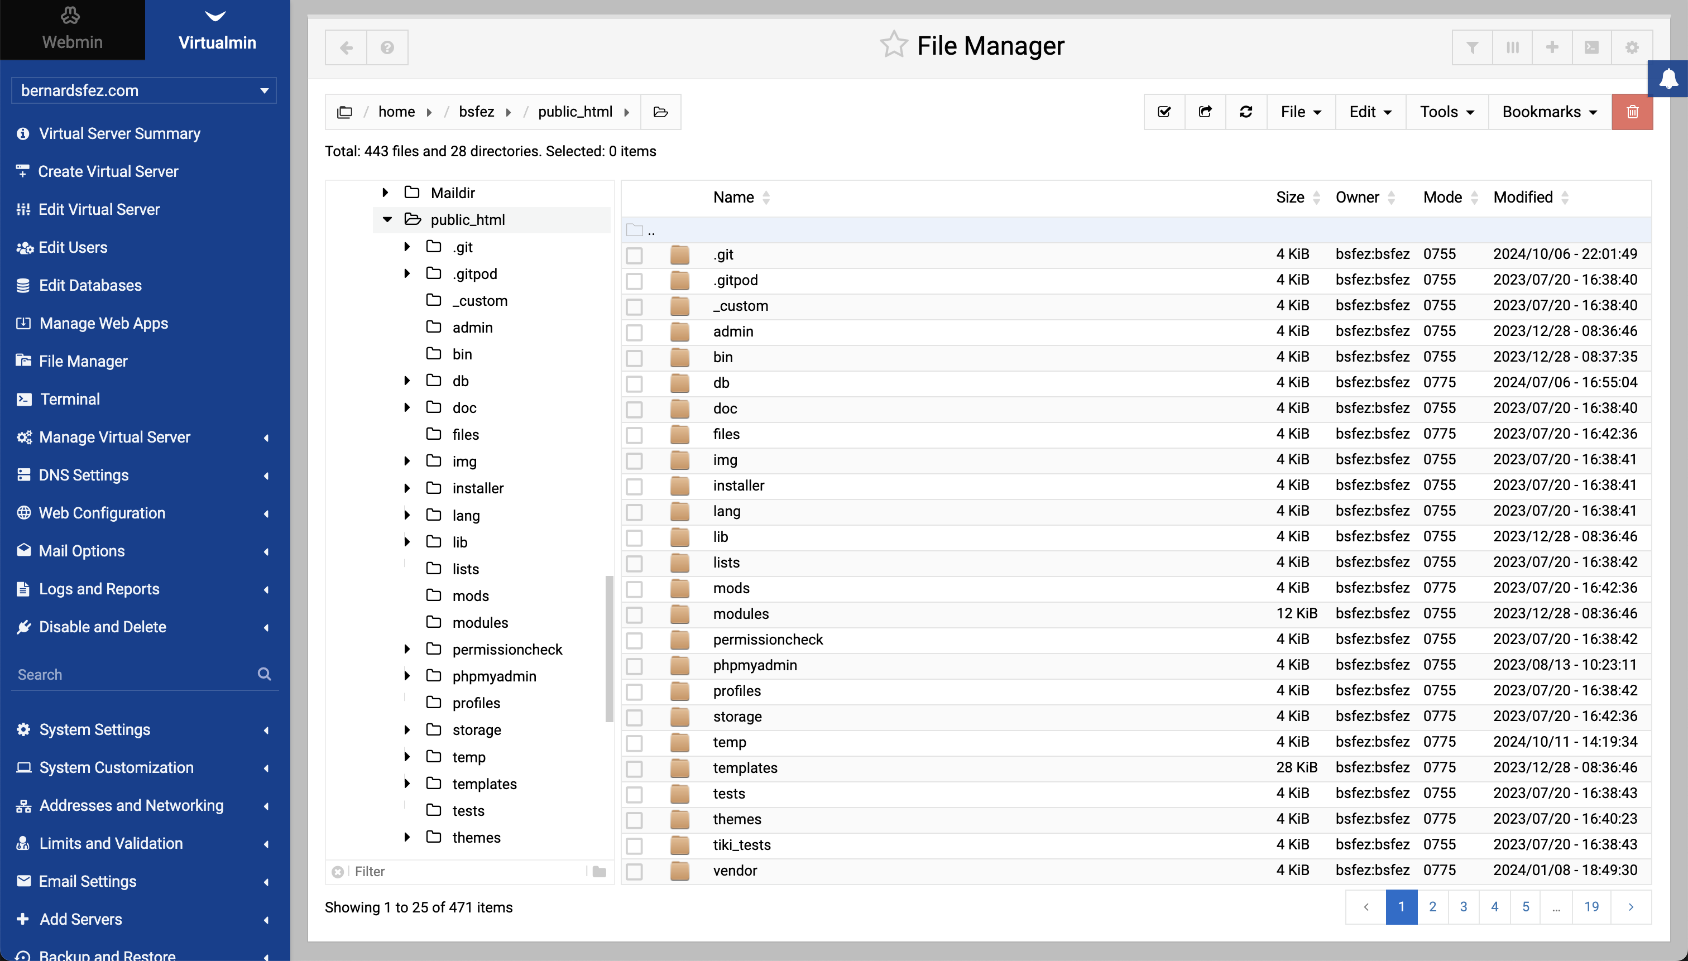Click the notifications bell icon
The width and height of the screenshot is (1688, 961).
(1668, 79)
